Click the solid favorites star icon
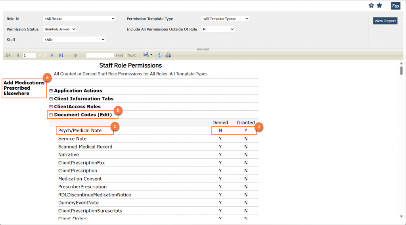 tap(379, 6)
